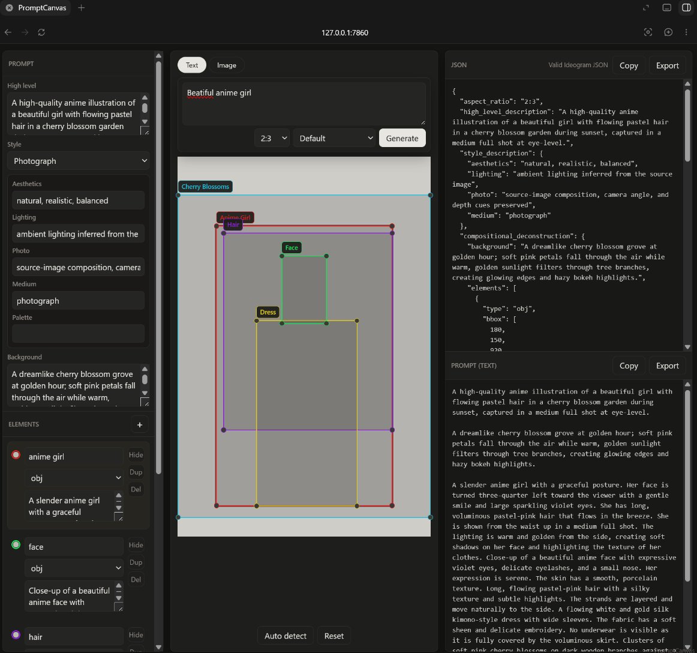Select the purple swatch for hair
The width and height of the screenshot is (697, 653).
click(x=16, y=635)
